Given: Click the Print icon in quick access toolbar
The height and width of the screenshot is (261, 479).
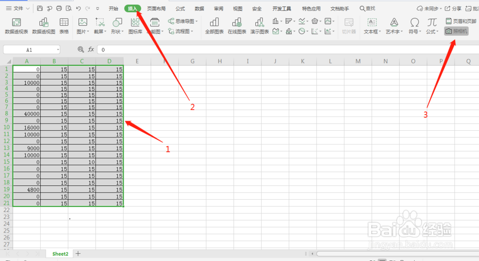Looking at the screenshot, I should [x=59, y=9].
